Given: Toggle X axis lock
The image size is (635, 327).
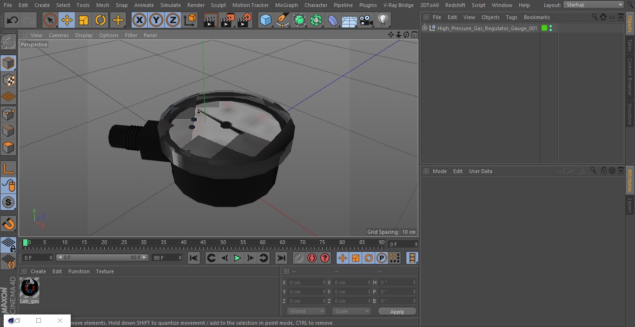Looking at the screenshot, I should tap(139, 20).
